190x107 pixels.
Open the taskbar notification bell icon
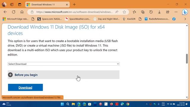pyautogui.click(x=187, y=104)
